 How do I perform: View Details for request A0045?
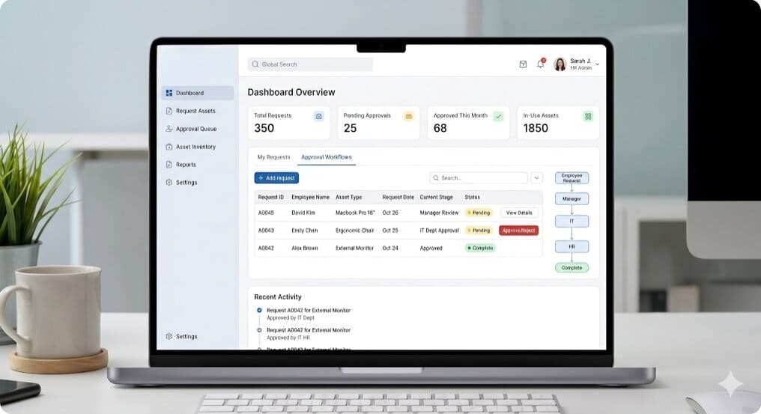coord(519,213)
